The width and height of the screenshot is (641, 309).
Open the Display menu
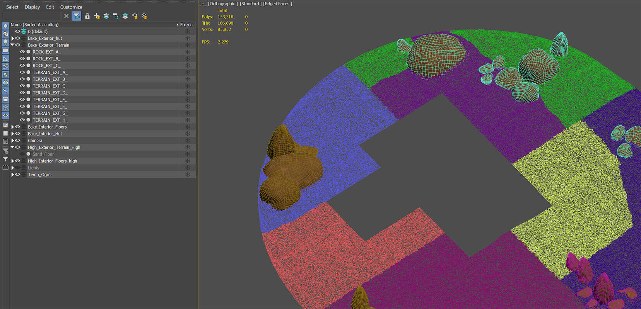pos(32,7)
